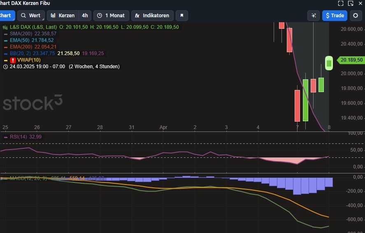Open the Indikatoren menu
The image size is (365, 233).
(153, 16)
